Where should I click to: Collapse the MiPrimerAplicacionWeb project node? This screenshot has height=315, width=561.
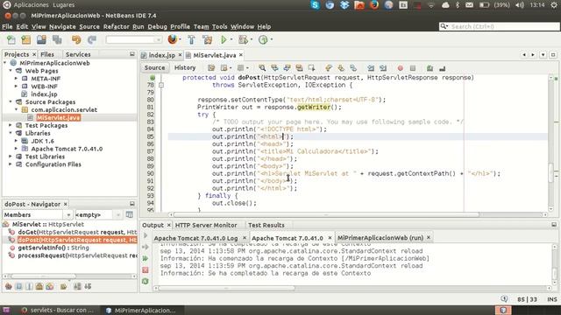point(5,63)
